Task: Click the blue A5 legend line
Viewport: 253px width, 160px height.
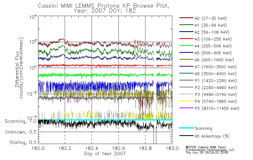Action: tap(186, 53)
